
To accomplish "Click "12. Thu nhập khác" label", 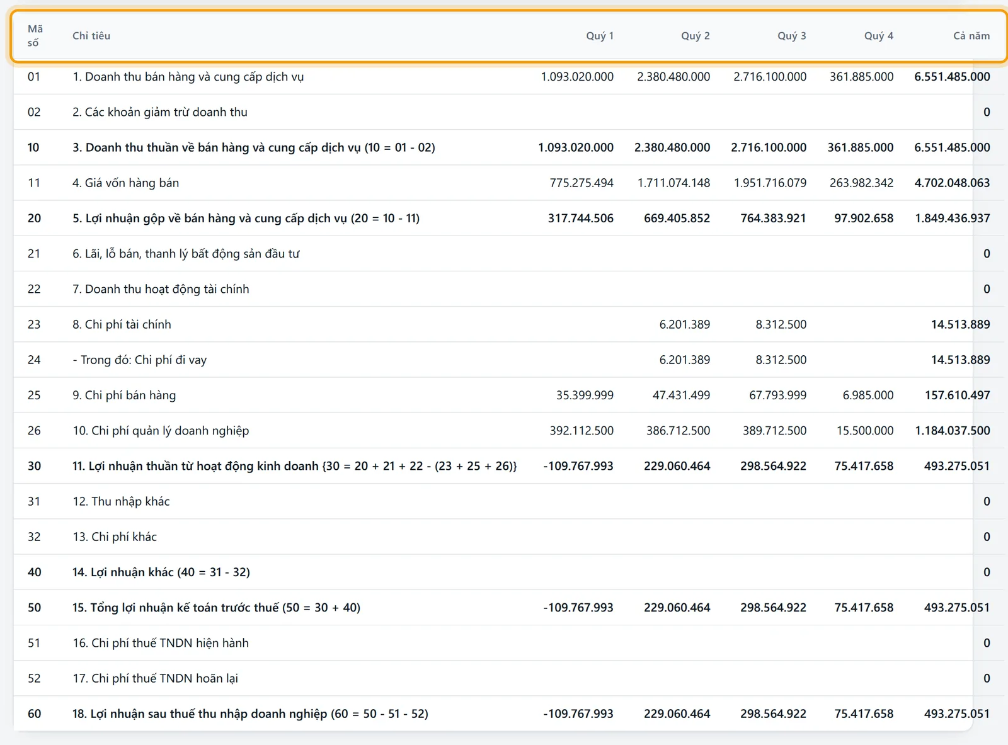I will 121,501.
